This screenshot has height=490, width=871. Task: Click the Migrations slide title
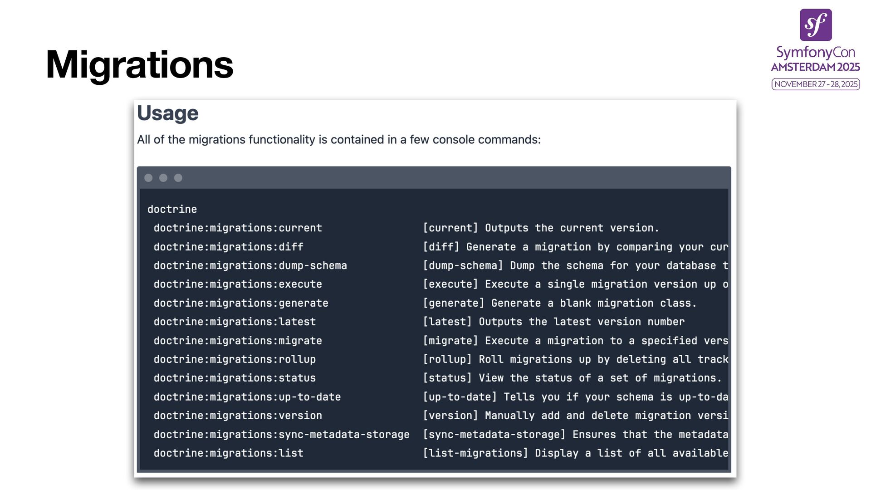(x=139, y=64)
